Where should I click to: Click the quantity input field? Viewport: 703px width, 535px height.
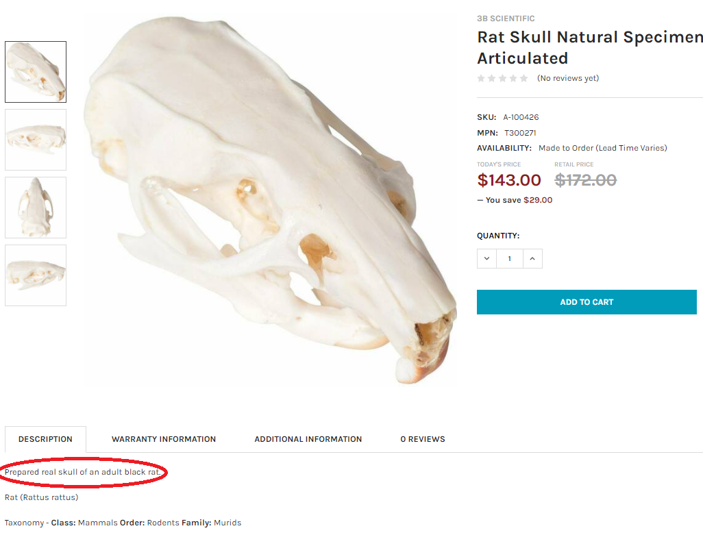pos(509,258)
